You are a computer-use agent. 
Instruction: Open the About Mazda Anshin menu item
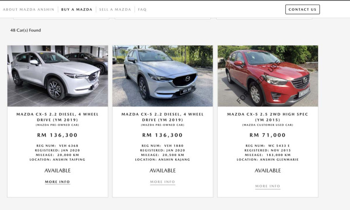29,9
